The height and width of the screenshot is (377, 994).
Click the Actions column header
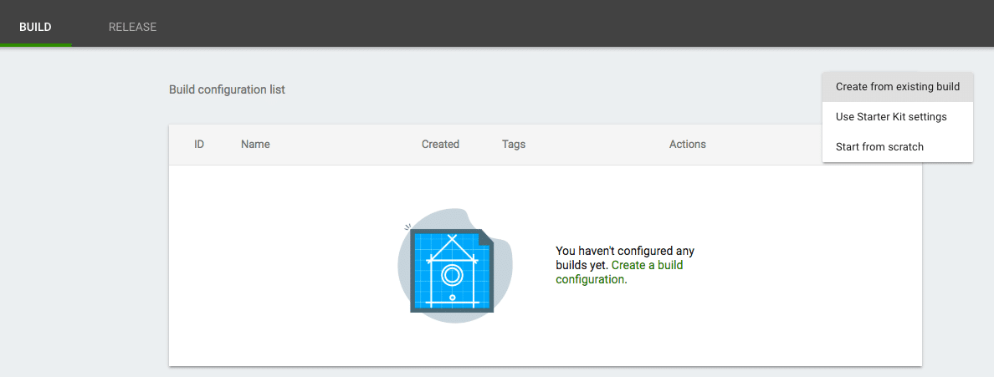click(x=687, y=145)
